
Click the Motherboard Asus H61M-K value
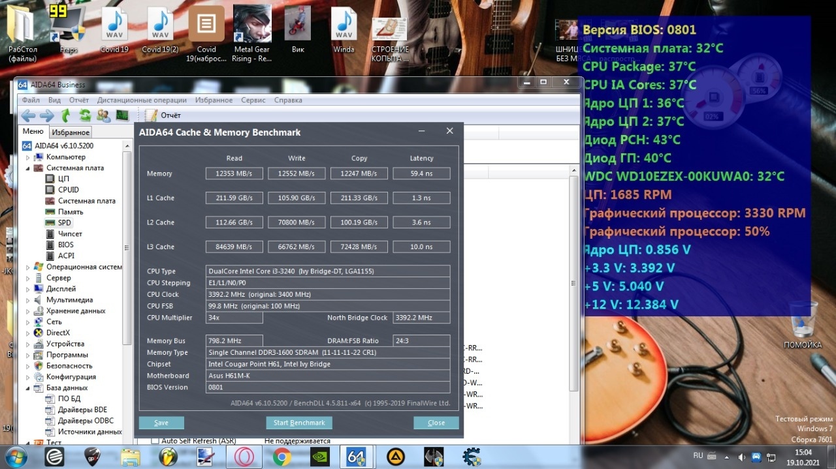[328, 376]
